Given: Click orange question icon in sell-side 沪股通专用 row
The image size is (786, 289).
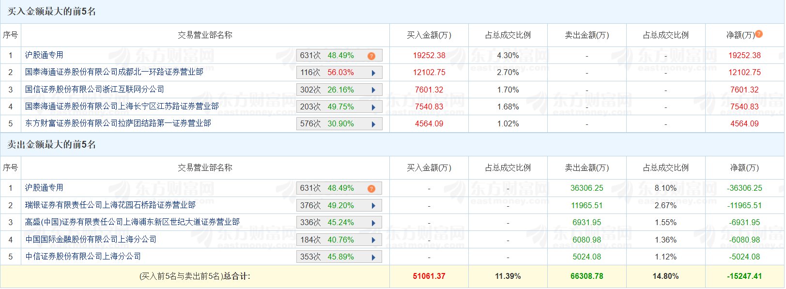Looking at the screenshot, I should click(371, 189).
